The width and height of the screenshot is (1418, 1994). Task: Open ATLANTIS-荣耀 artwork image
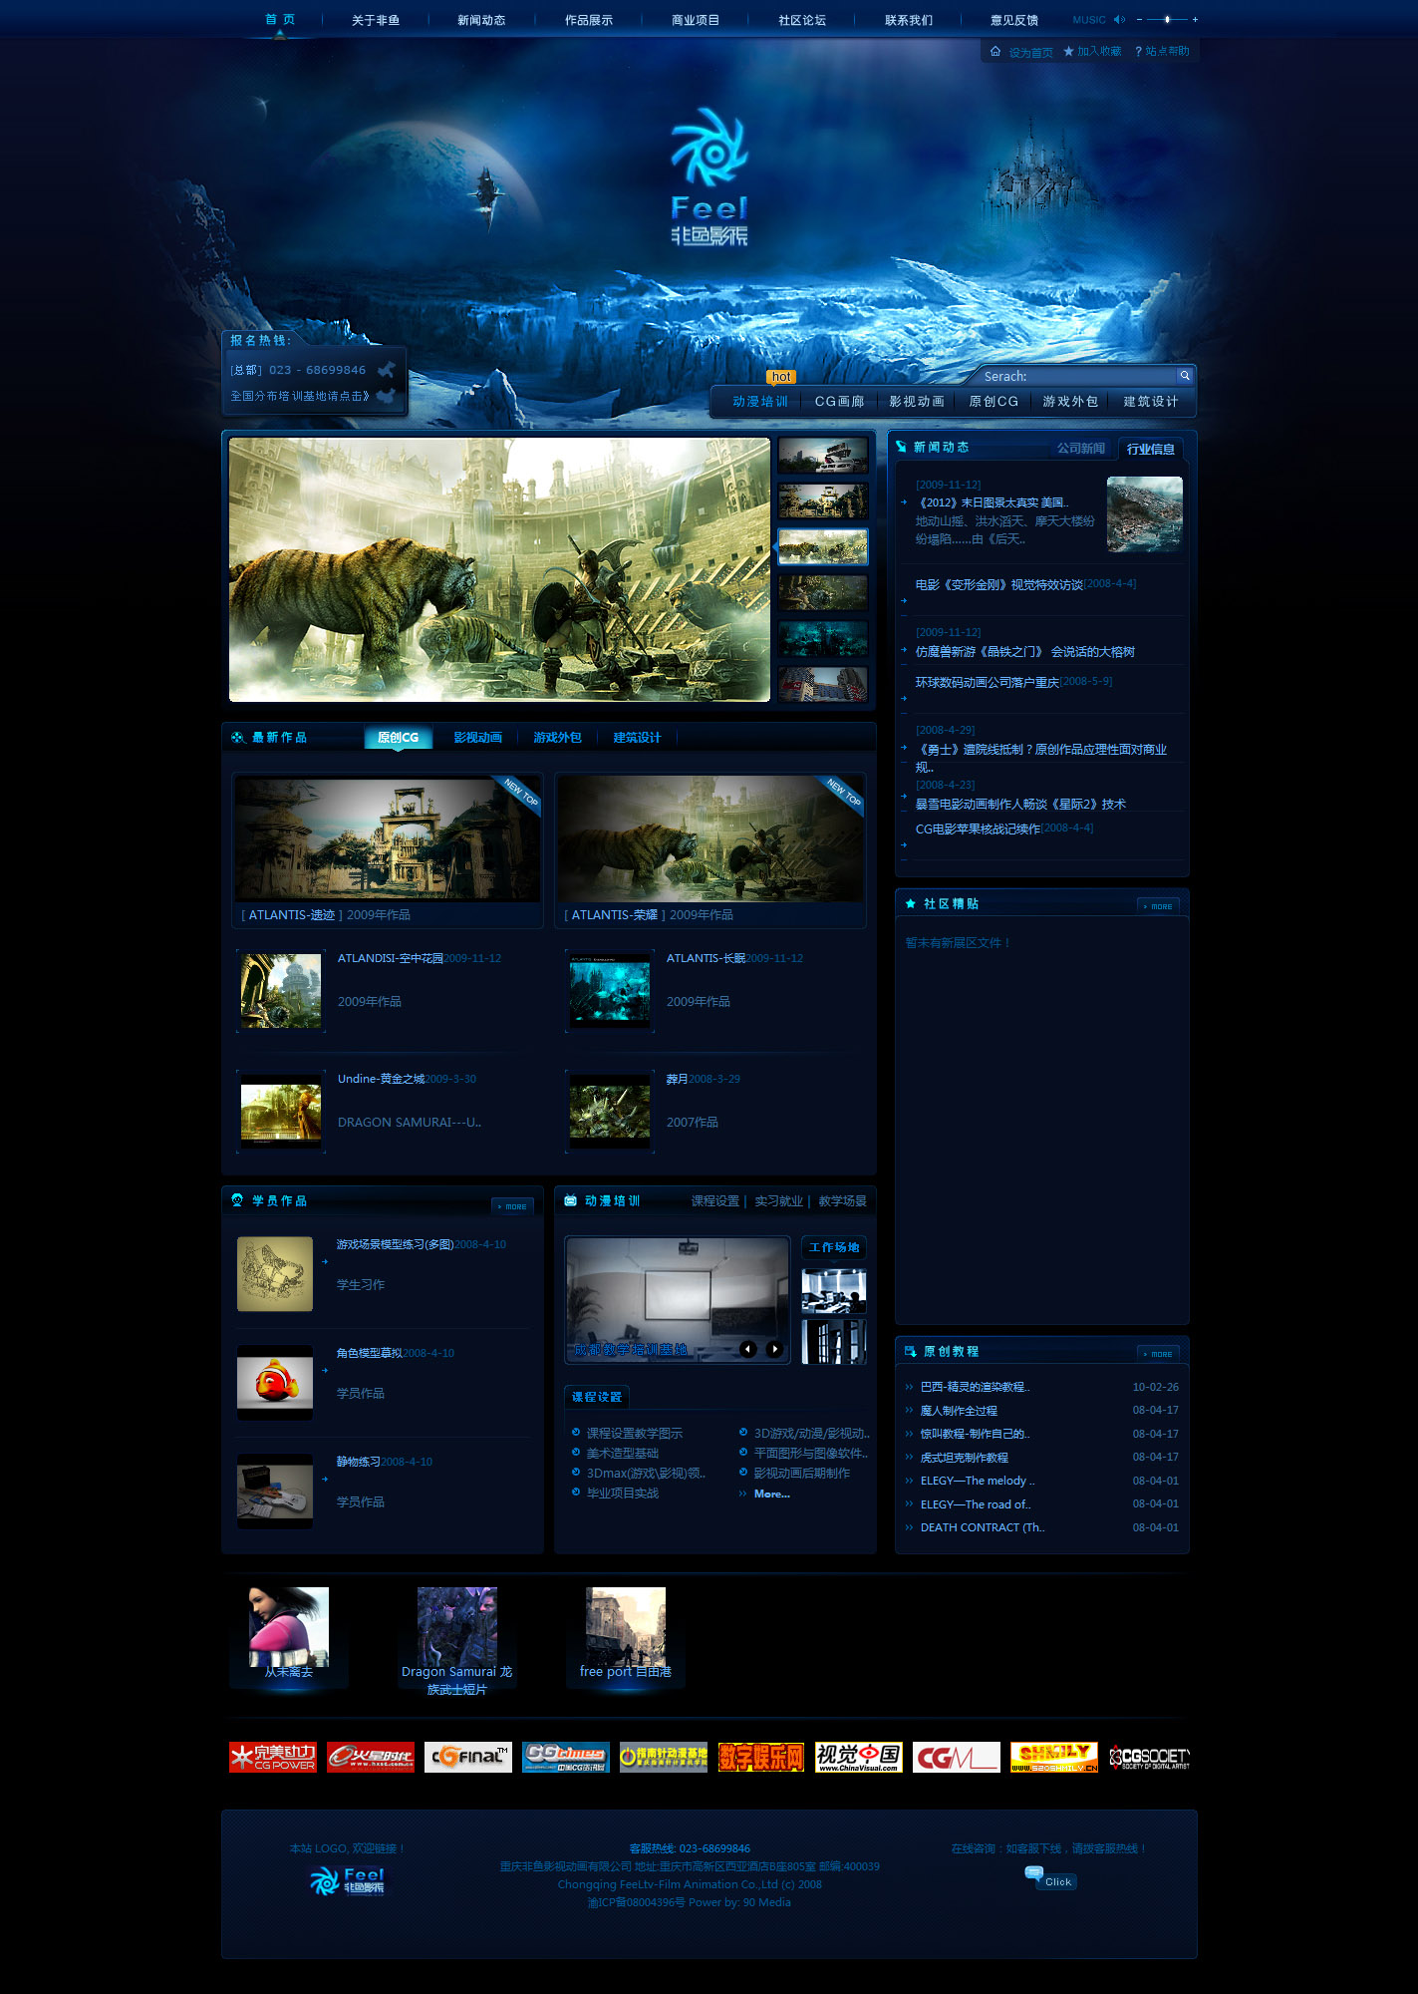(x=709, y=838)
